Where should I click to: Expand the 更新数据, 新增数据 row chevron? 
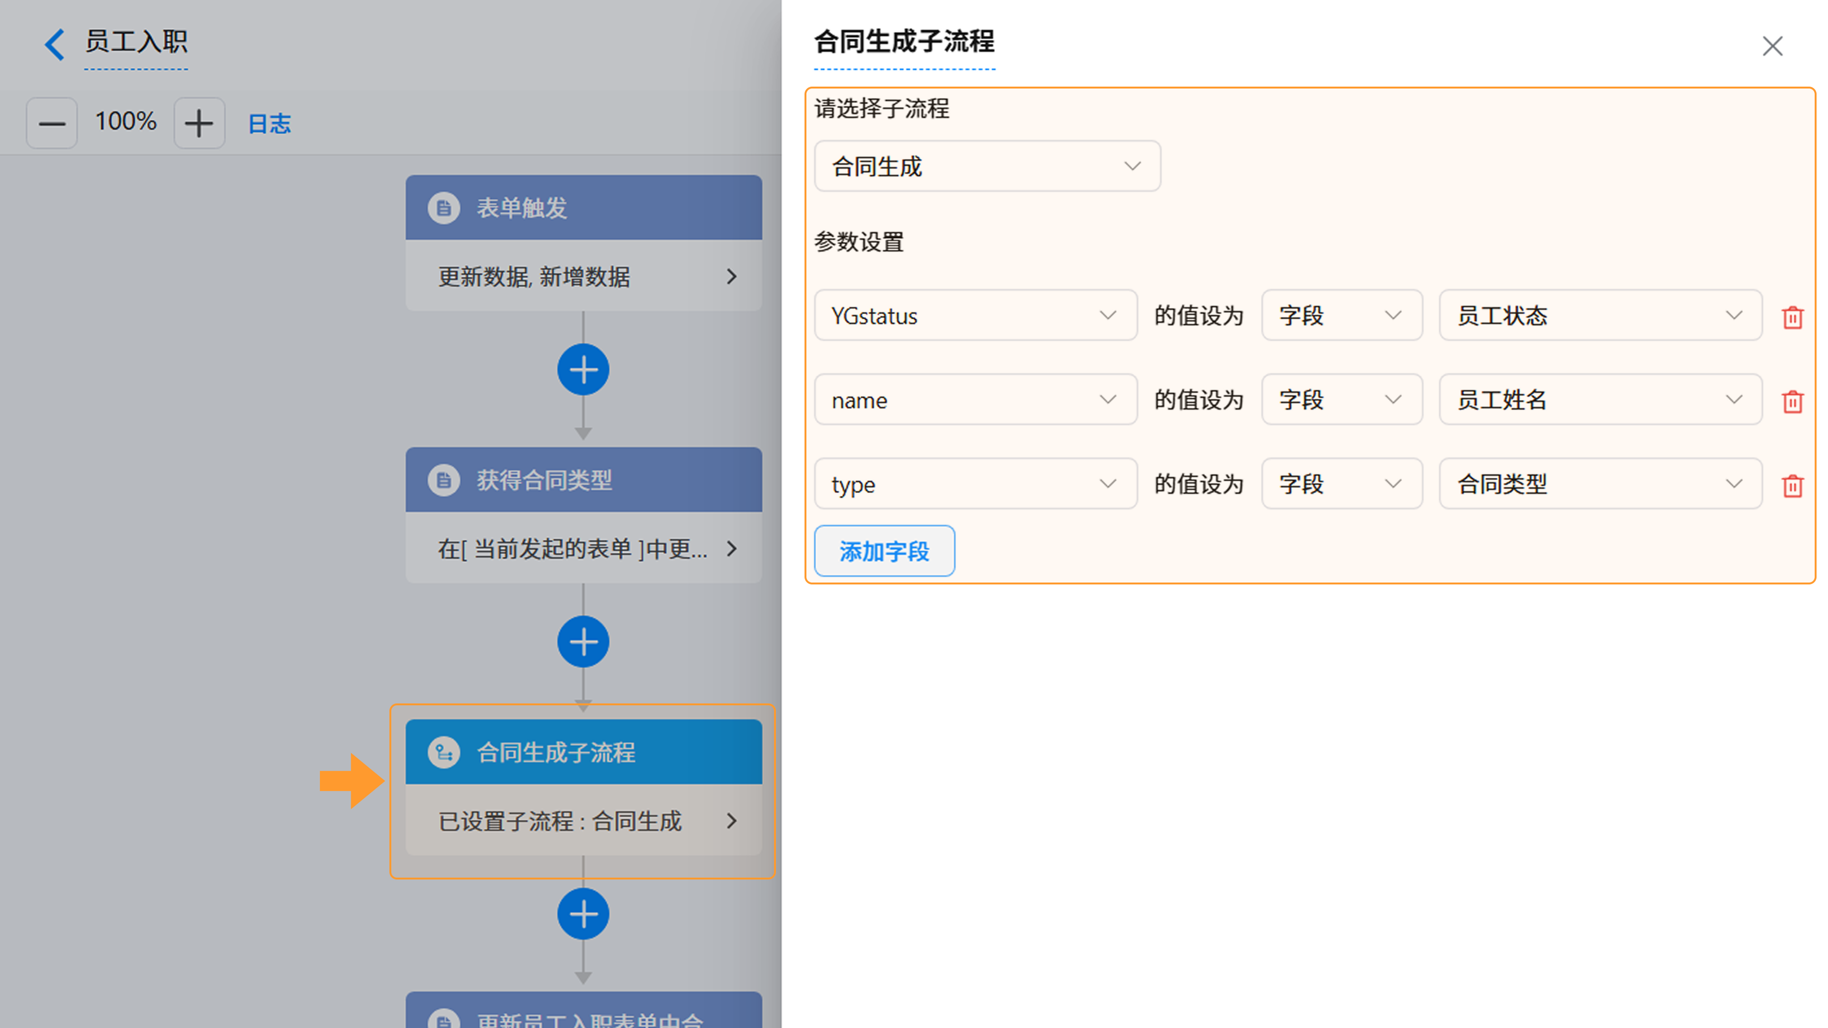coord(732,277)
